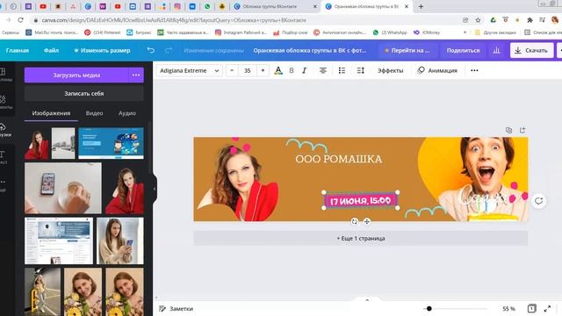562x316 pixels.
Task: Open Анимация panel
Action: pos(437,70)
